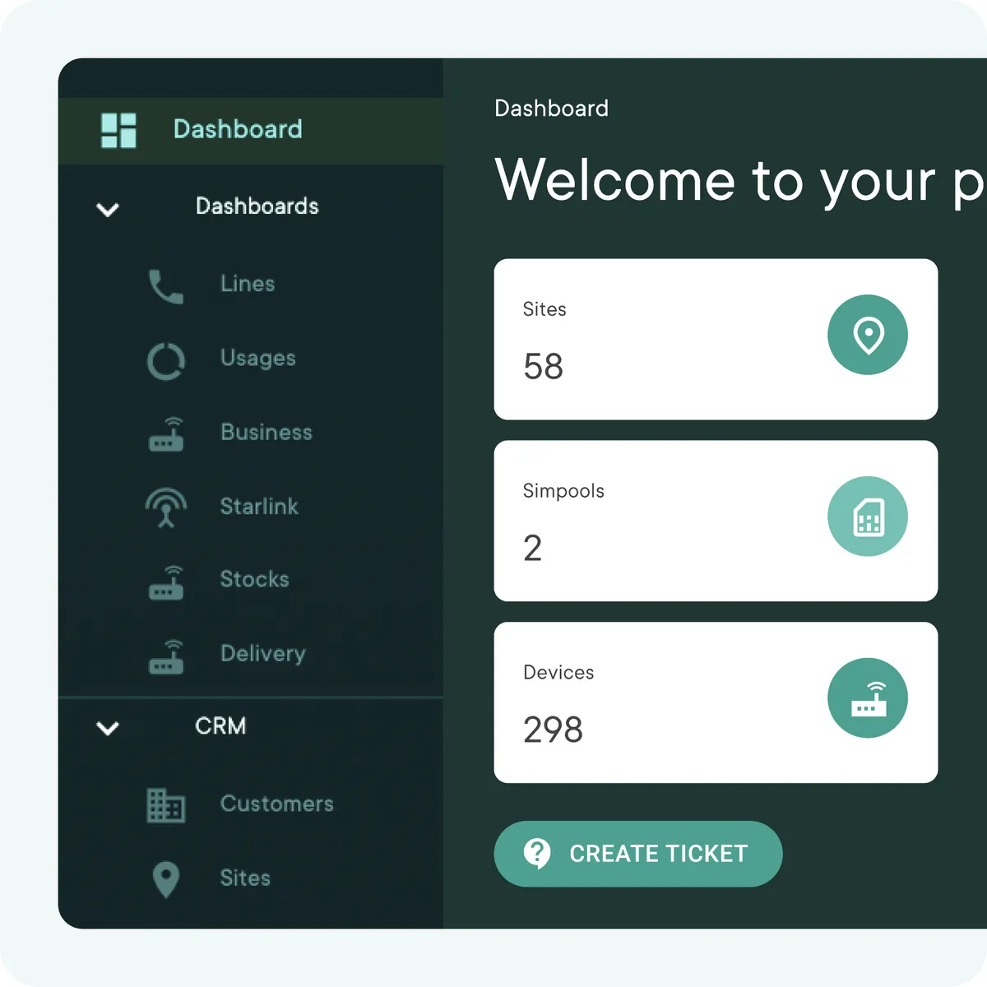Click the question mark icon on Create Ticket

click(x=537, y=854)
